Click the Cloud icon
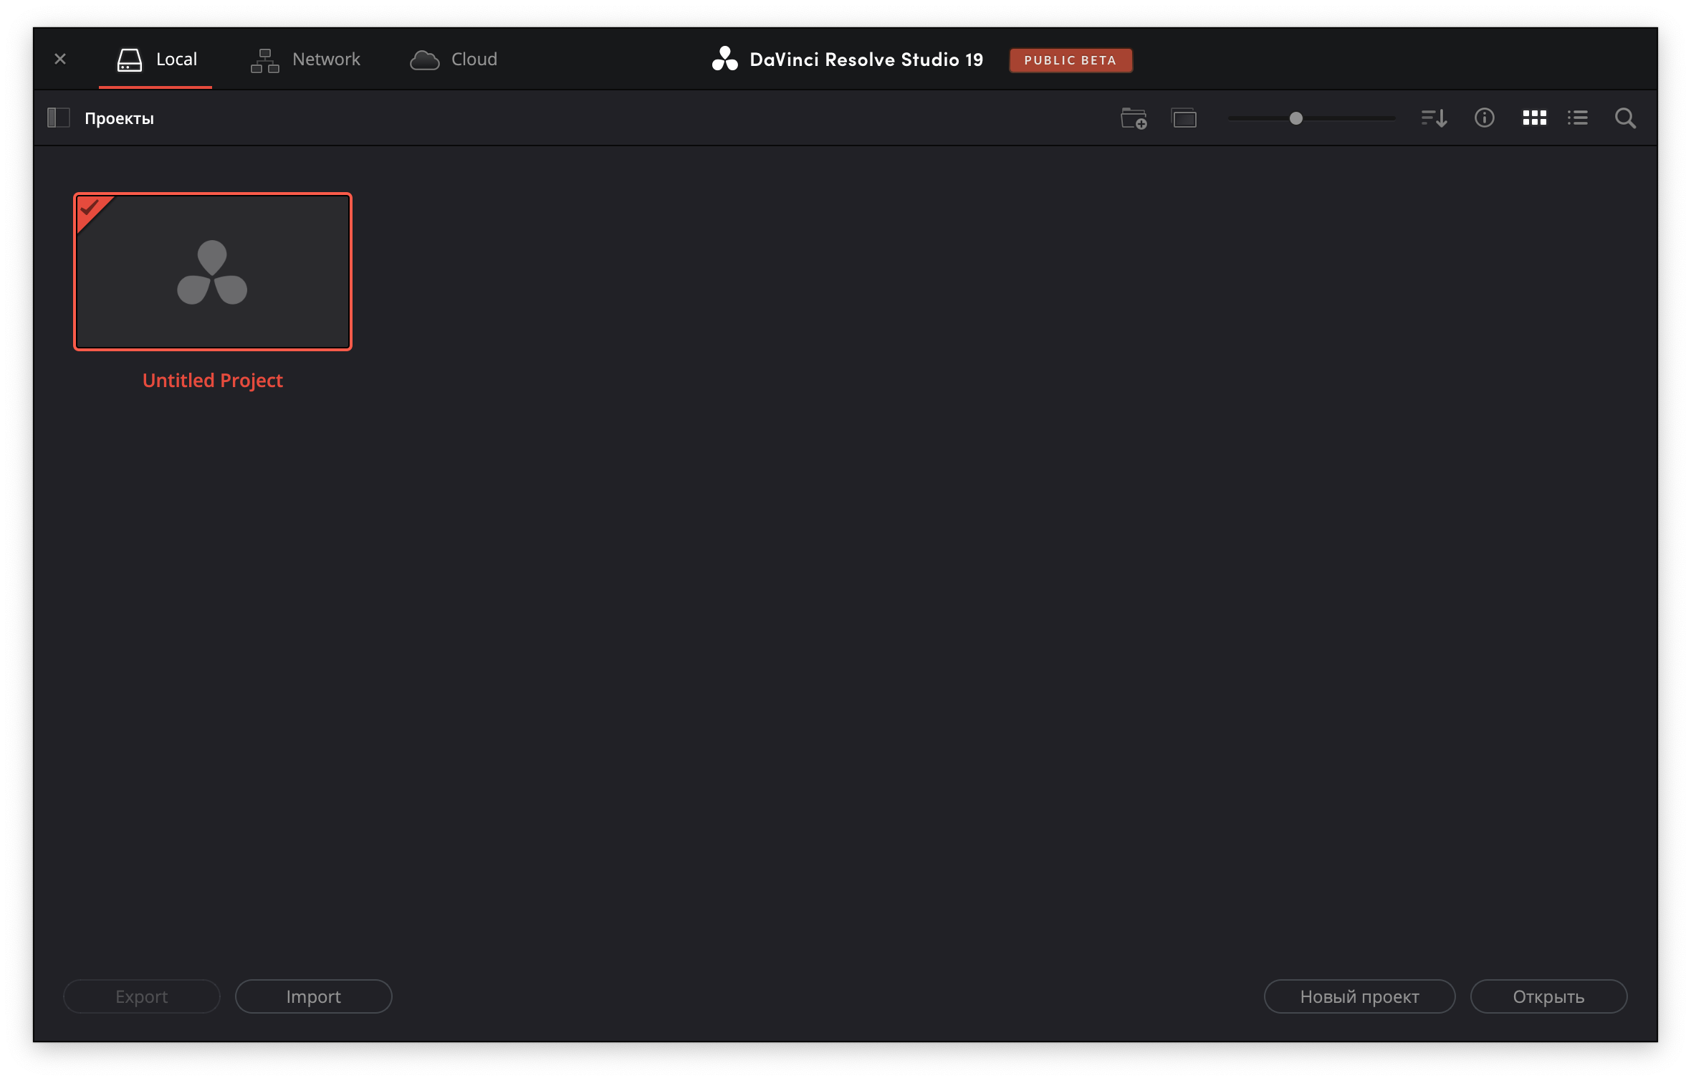1691x1081 pixels. pos(424,60)
